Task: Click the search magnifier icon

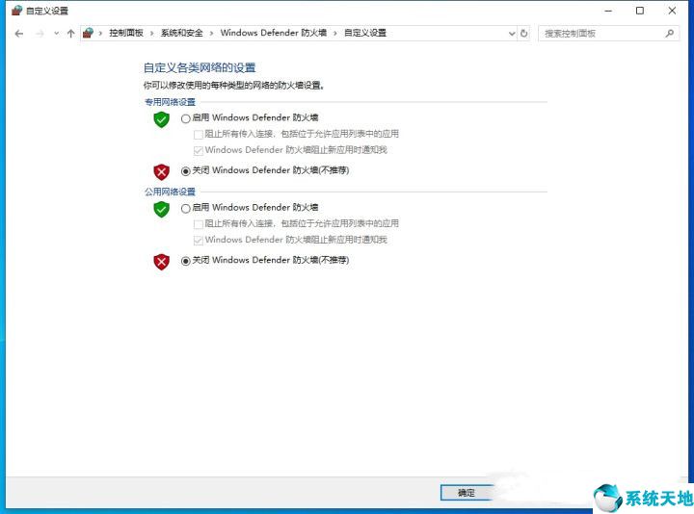Action: pyautogui.click(x=669, y=34)
